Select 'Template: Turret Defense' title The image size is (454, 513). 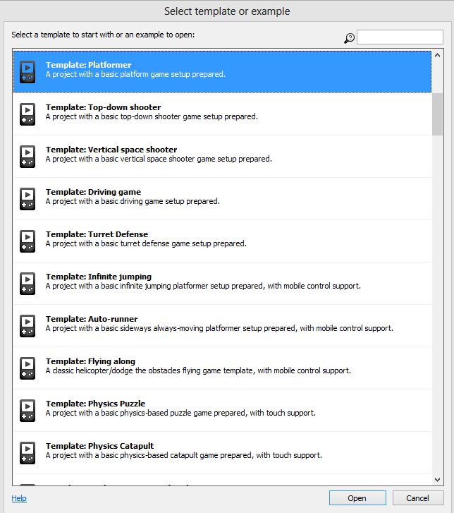[97, 234]
